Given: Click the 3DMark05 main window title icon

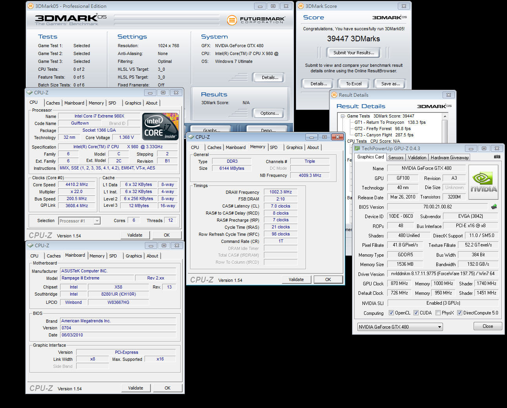Looking at the screenshot, I should [x=31, y=6].
